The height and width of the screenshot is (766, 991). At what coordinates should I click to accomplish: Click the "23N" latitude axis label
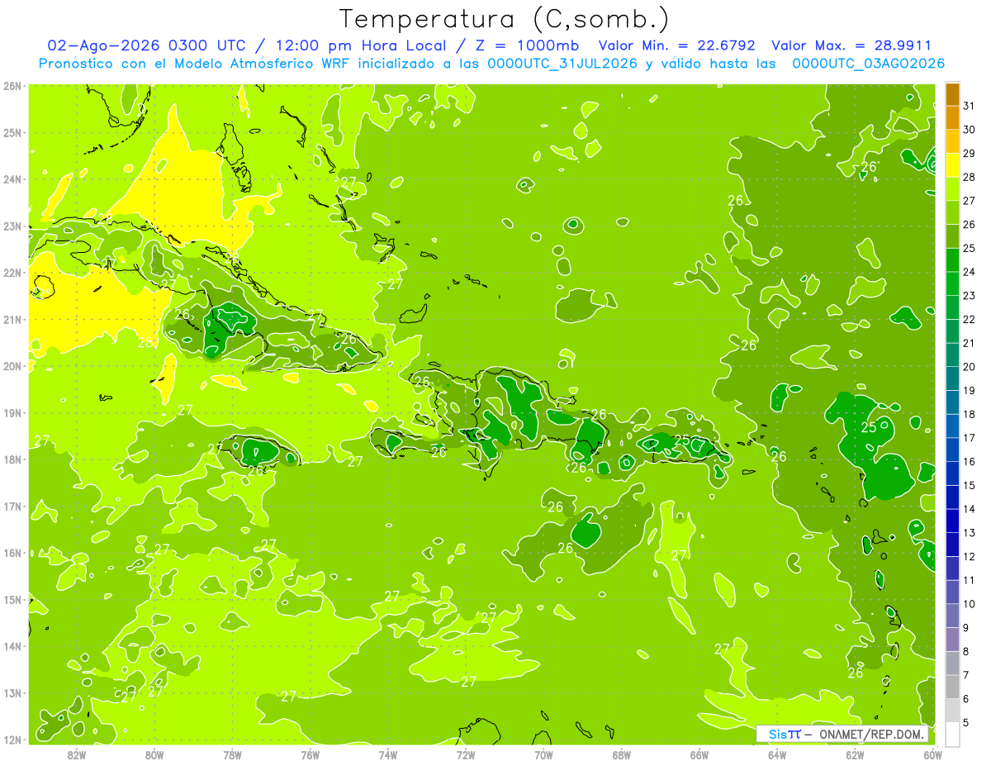pyautogui.click(x=13, y=226)
